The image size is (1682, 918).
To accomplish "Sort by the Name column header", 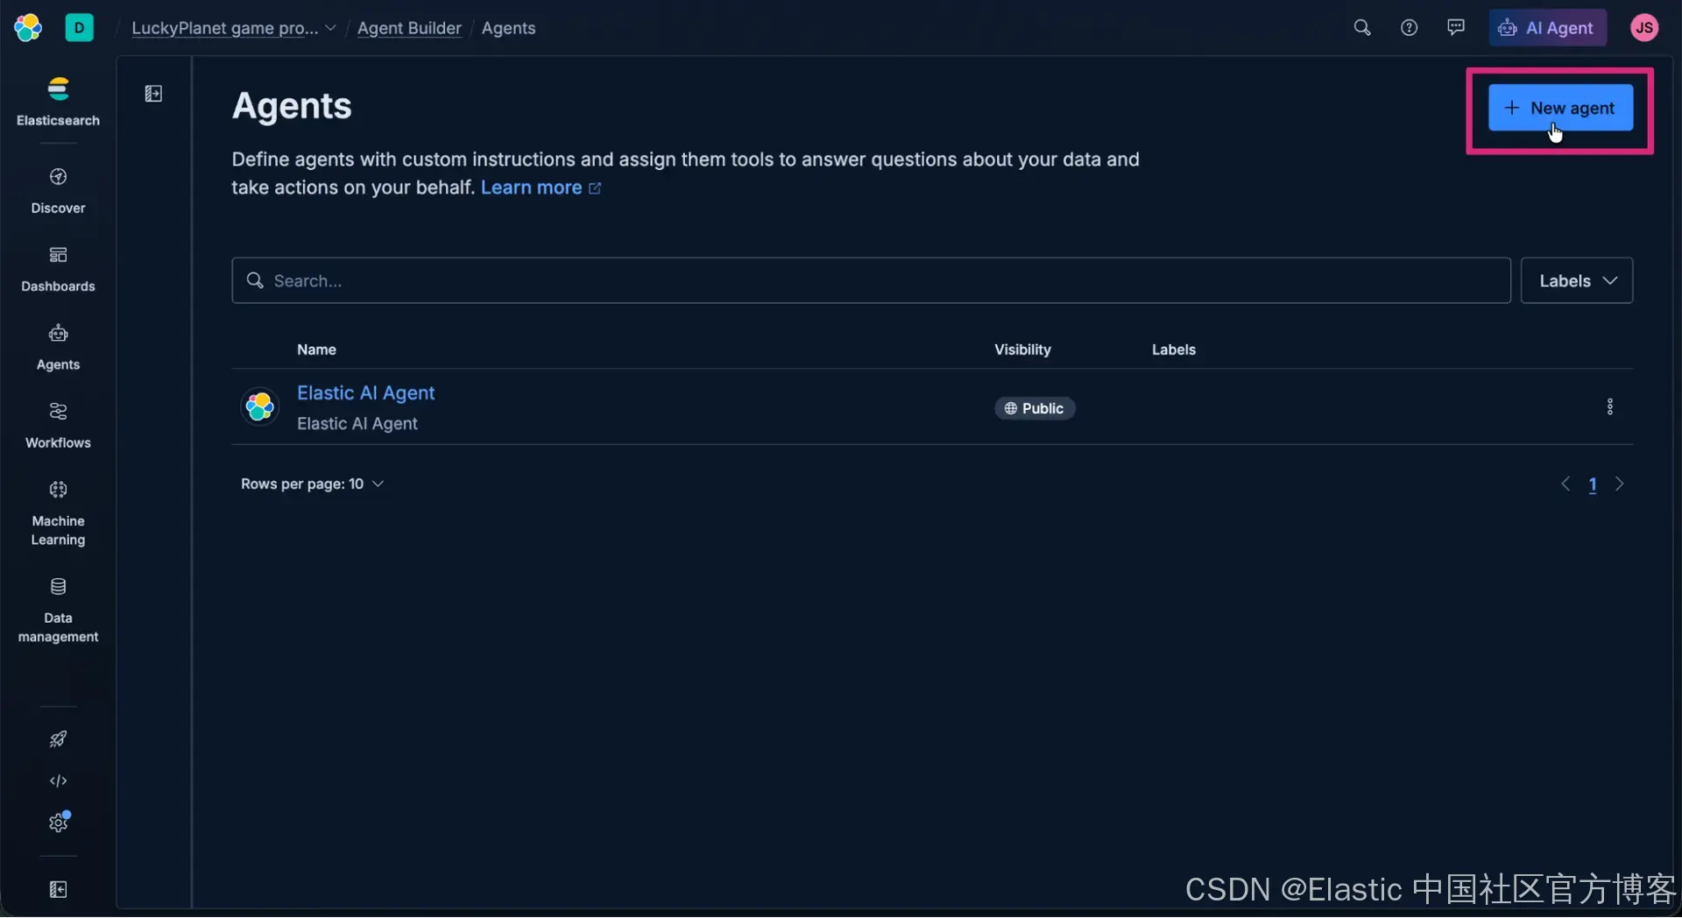I will 316,350.
